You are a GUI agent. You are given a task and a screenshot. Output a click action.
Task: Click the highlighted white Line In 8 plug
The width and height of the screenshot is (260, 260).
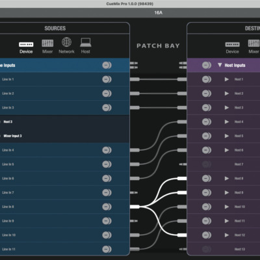pyautogui.click(x=135, y=207)
